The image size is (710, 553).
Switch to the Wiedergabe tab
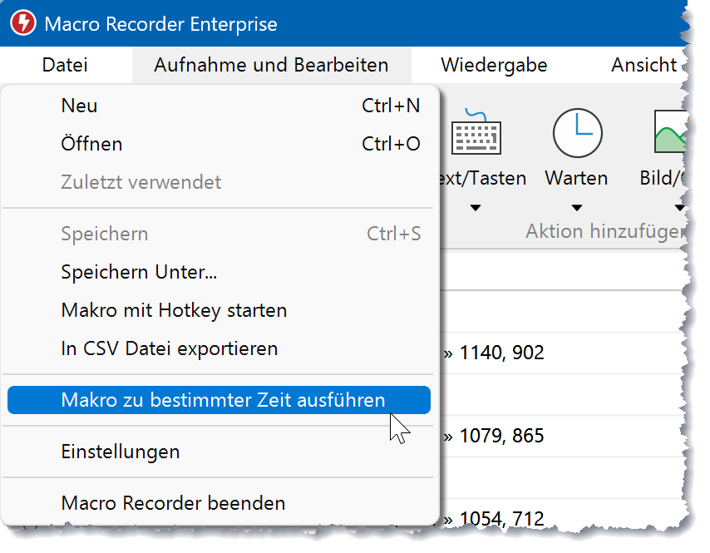tap(494, 65)
